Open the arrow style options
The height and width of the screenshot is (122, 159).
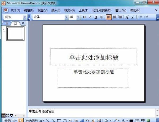(x=143, y=121)
